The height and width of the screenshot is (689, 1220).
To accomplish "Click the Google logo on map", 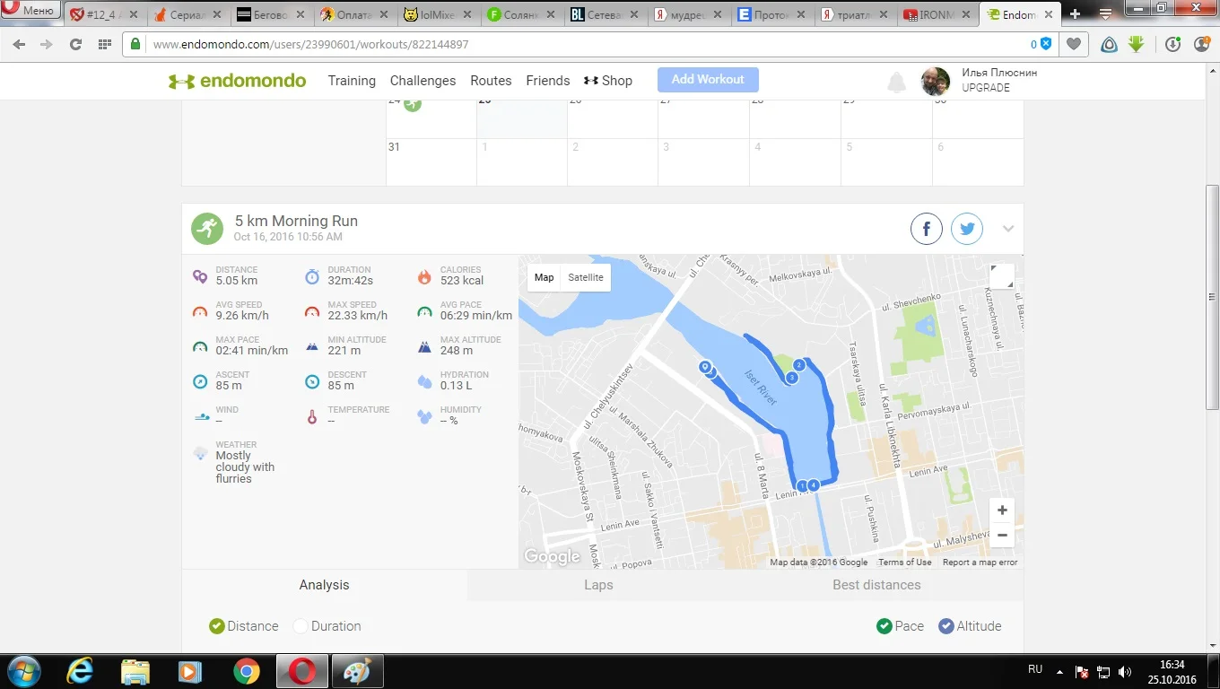I will pos(552,556).
